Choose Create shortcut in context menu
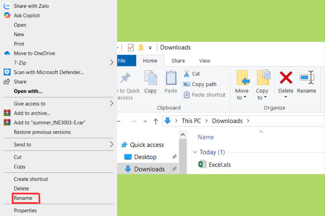 (31, 179)
